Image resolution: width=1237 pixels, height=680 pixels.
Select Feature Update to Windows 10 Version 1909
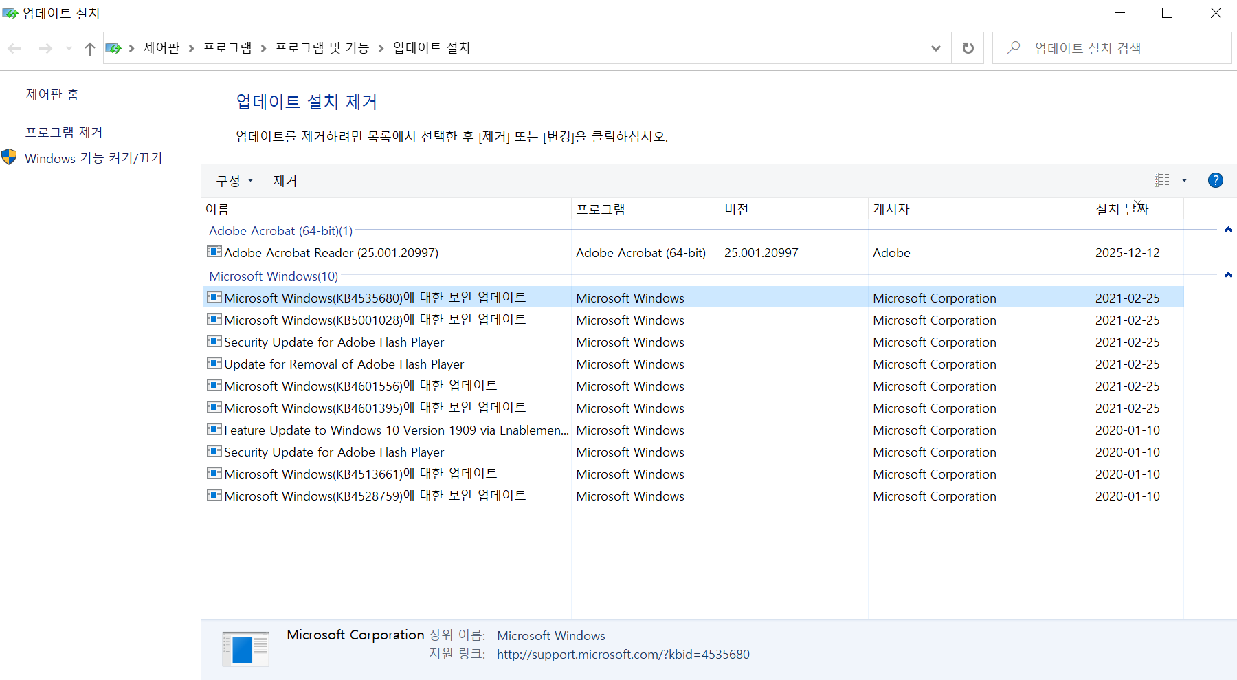tap(694, 429)
